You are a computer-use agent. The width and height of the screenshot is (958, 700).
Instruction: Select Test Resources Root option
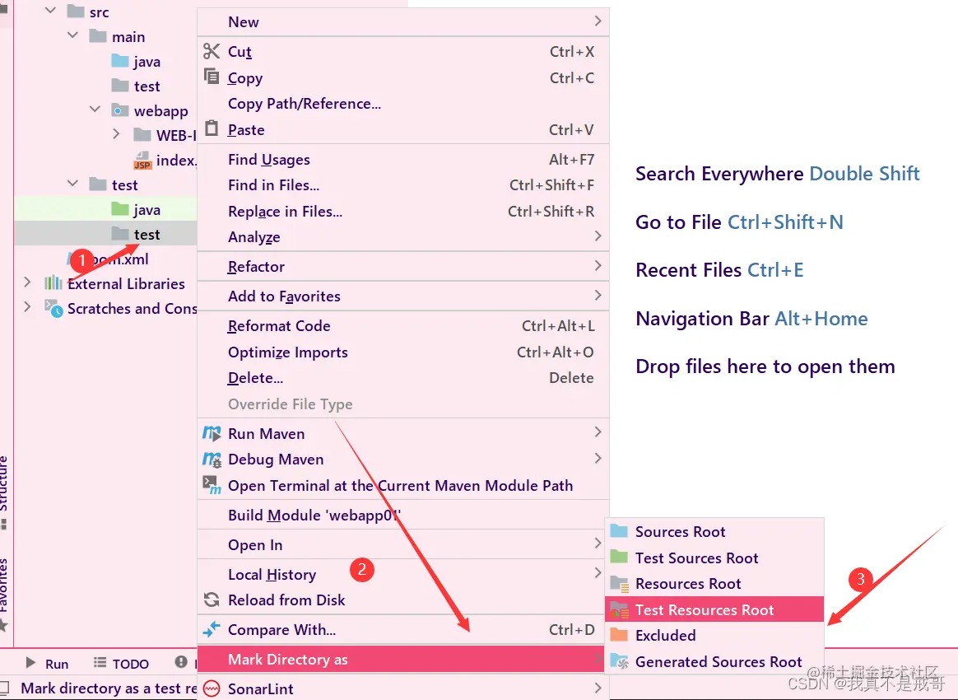click(714, 609)
